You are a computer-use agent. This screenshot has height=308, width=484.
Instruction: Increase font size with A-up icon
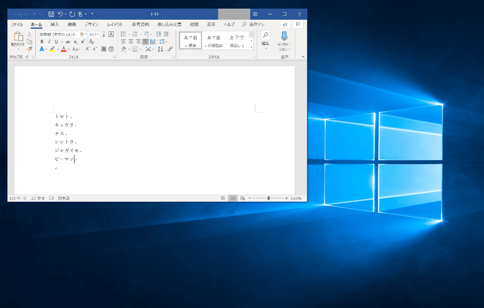click(x=88, y=49)
